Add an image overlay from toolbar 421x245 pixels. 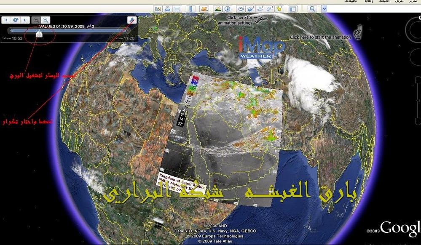point(250,9)
